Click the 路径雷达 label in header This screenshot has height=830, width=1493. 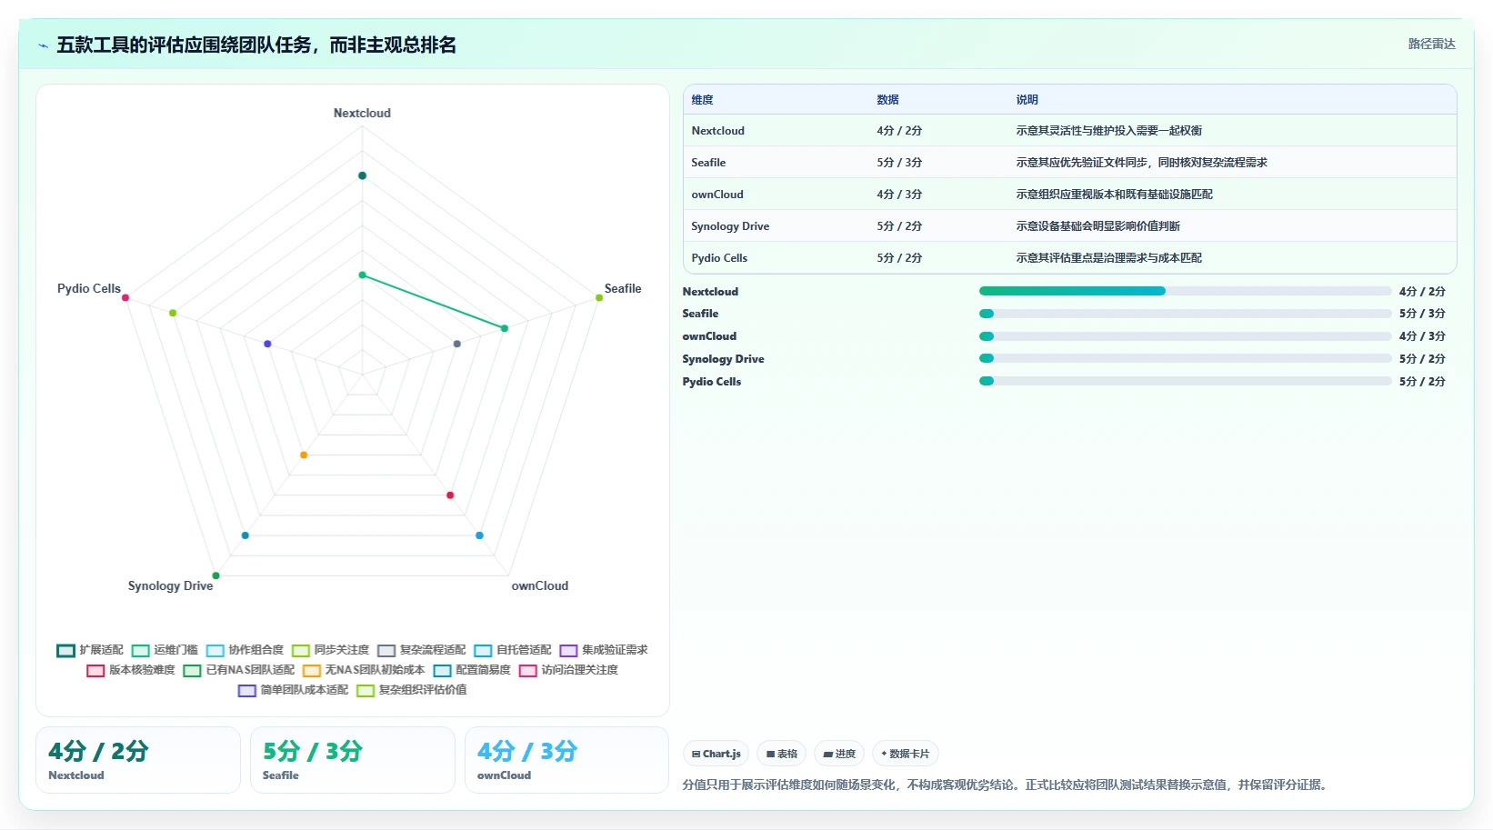pos(1432,44)
